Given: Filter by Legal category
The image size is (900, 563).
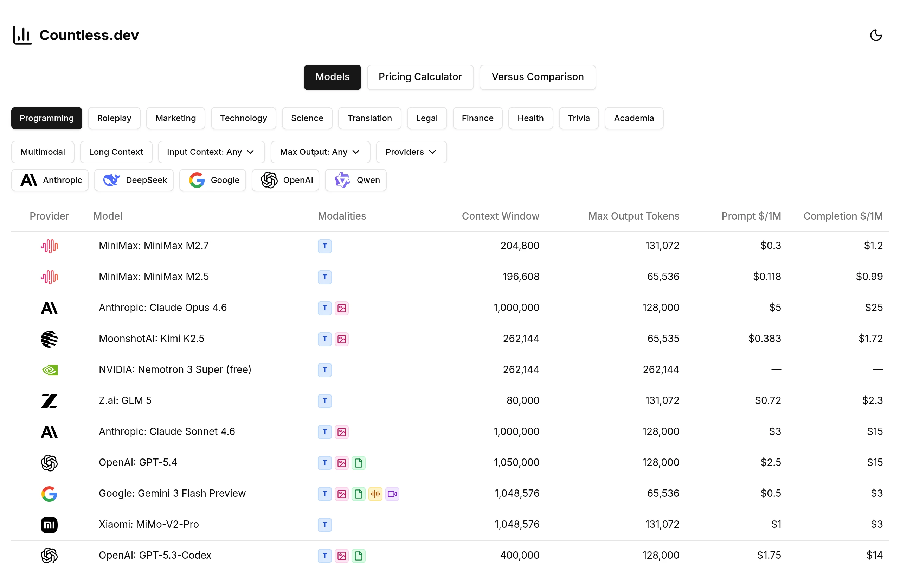Looking at the screenshot, I should click(x=427, y=118).
